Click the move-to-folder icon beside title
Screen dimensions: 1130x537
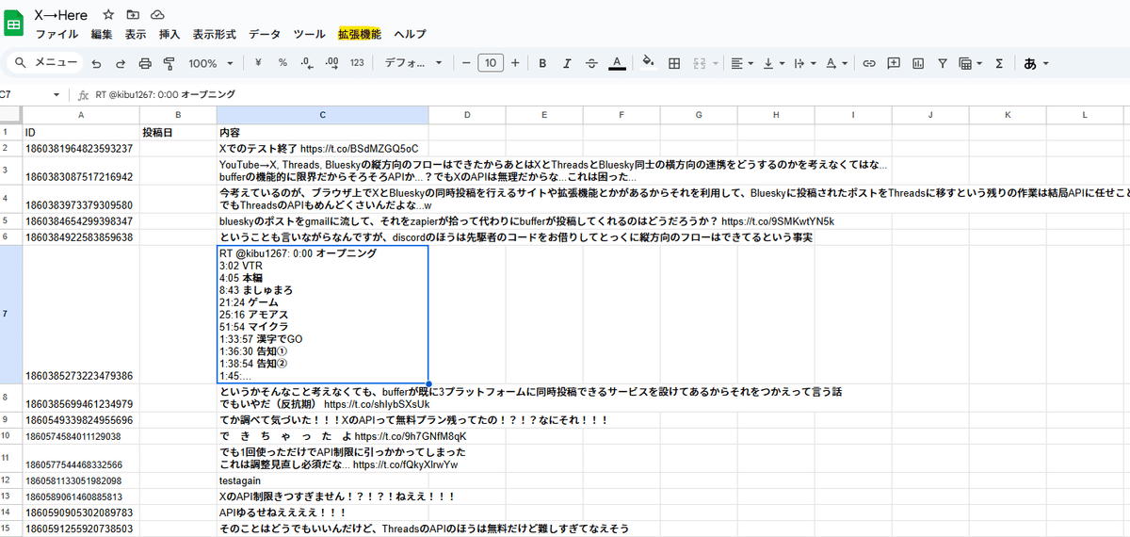[133, 15]
